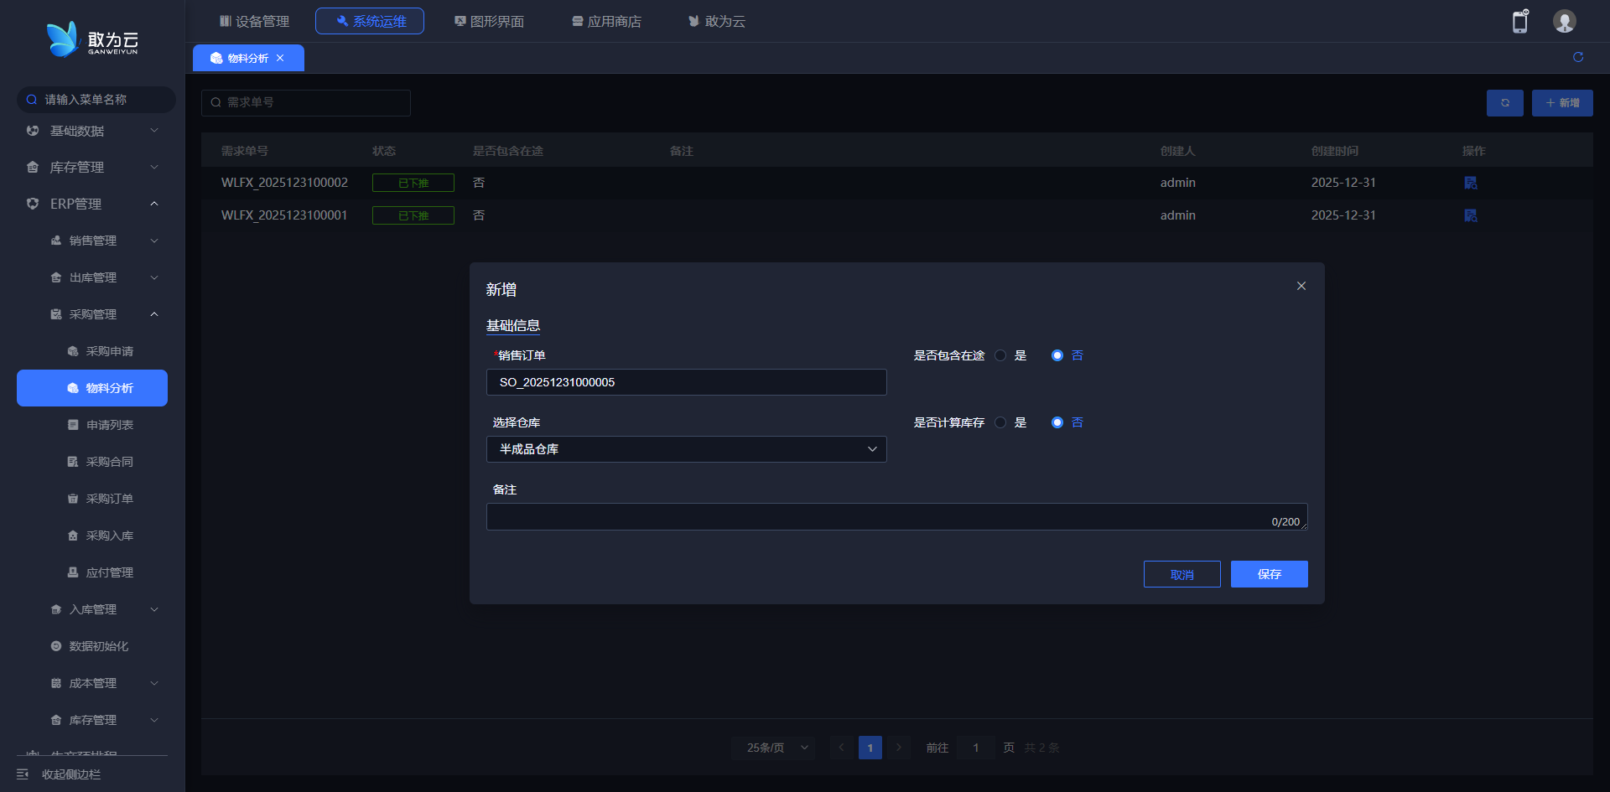Open the 25条/页 page size dropdown
1610x792 pixels.
point(772,748)
